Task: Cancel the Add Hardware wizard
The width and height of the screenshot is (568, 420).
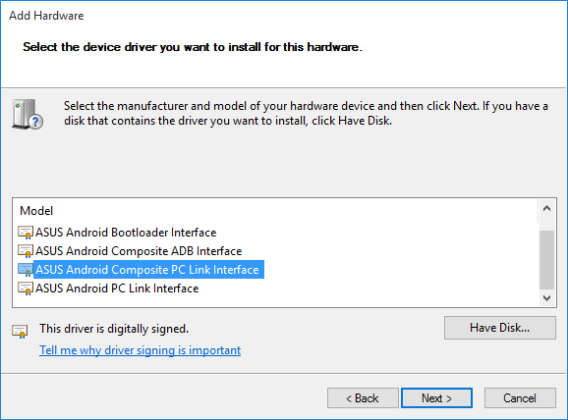Action: click(520, 398)
